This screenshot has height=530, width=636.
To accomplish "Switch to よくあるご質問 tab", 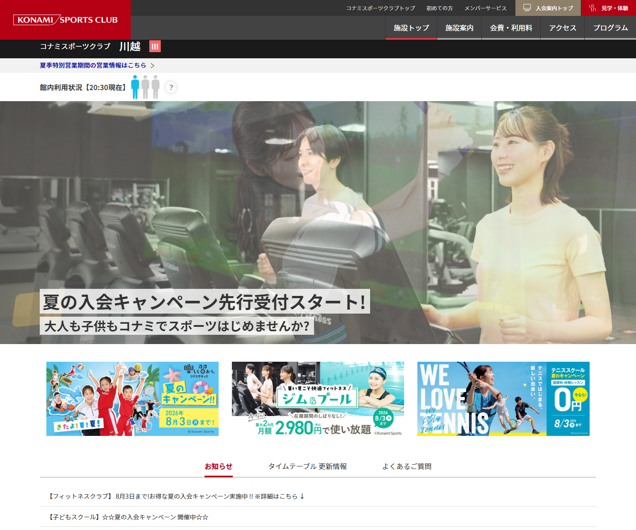I will click(407, 466).
